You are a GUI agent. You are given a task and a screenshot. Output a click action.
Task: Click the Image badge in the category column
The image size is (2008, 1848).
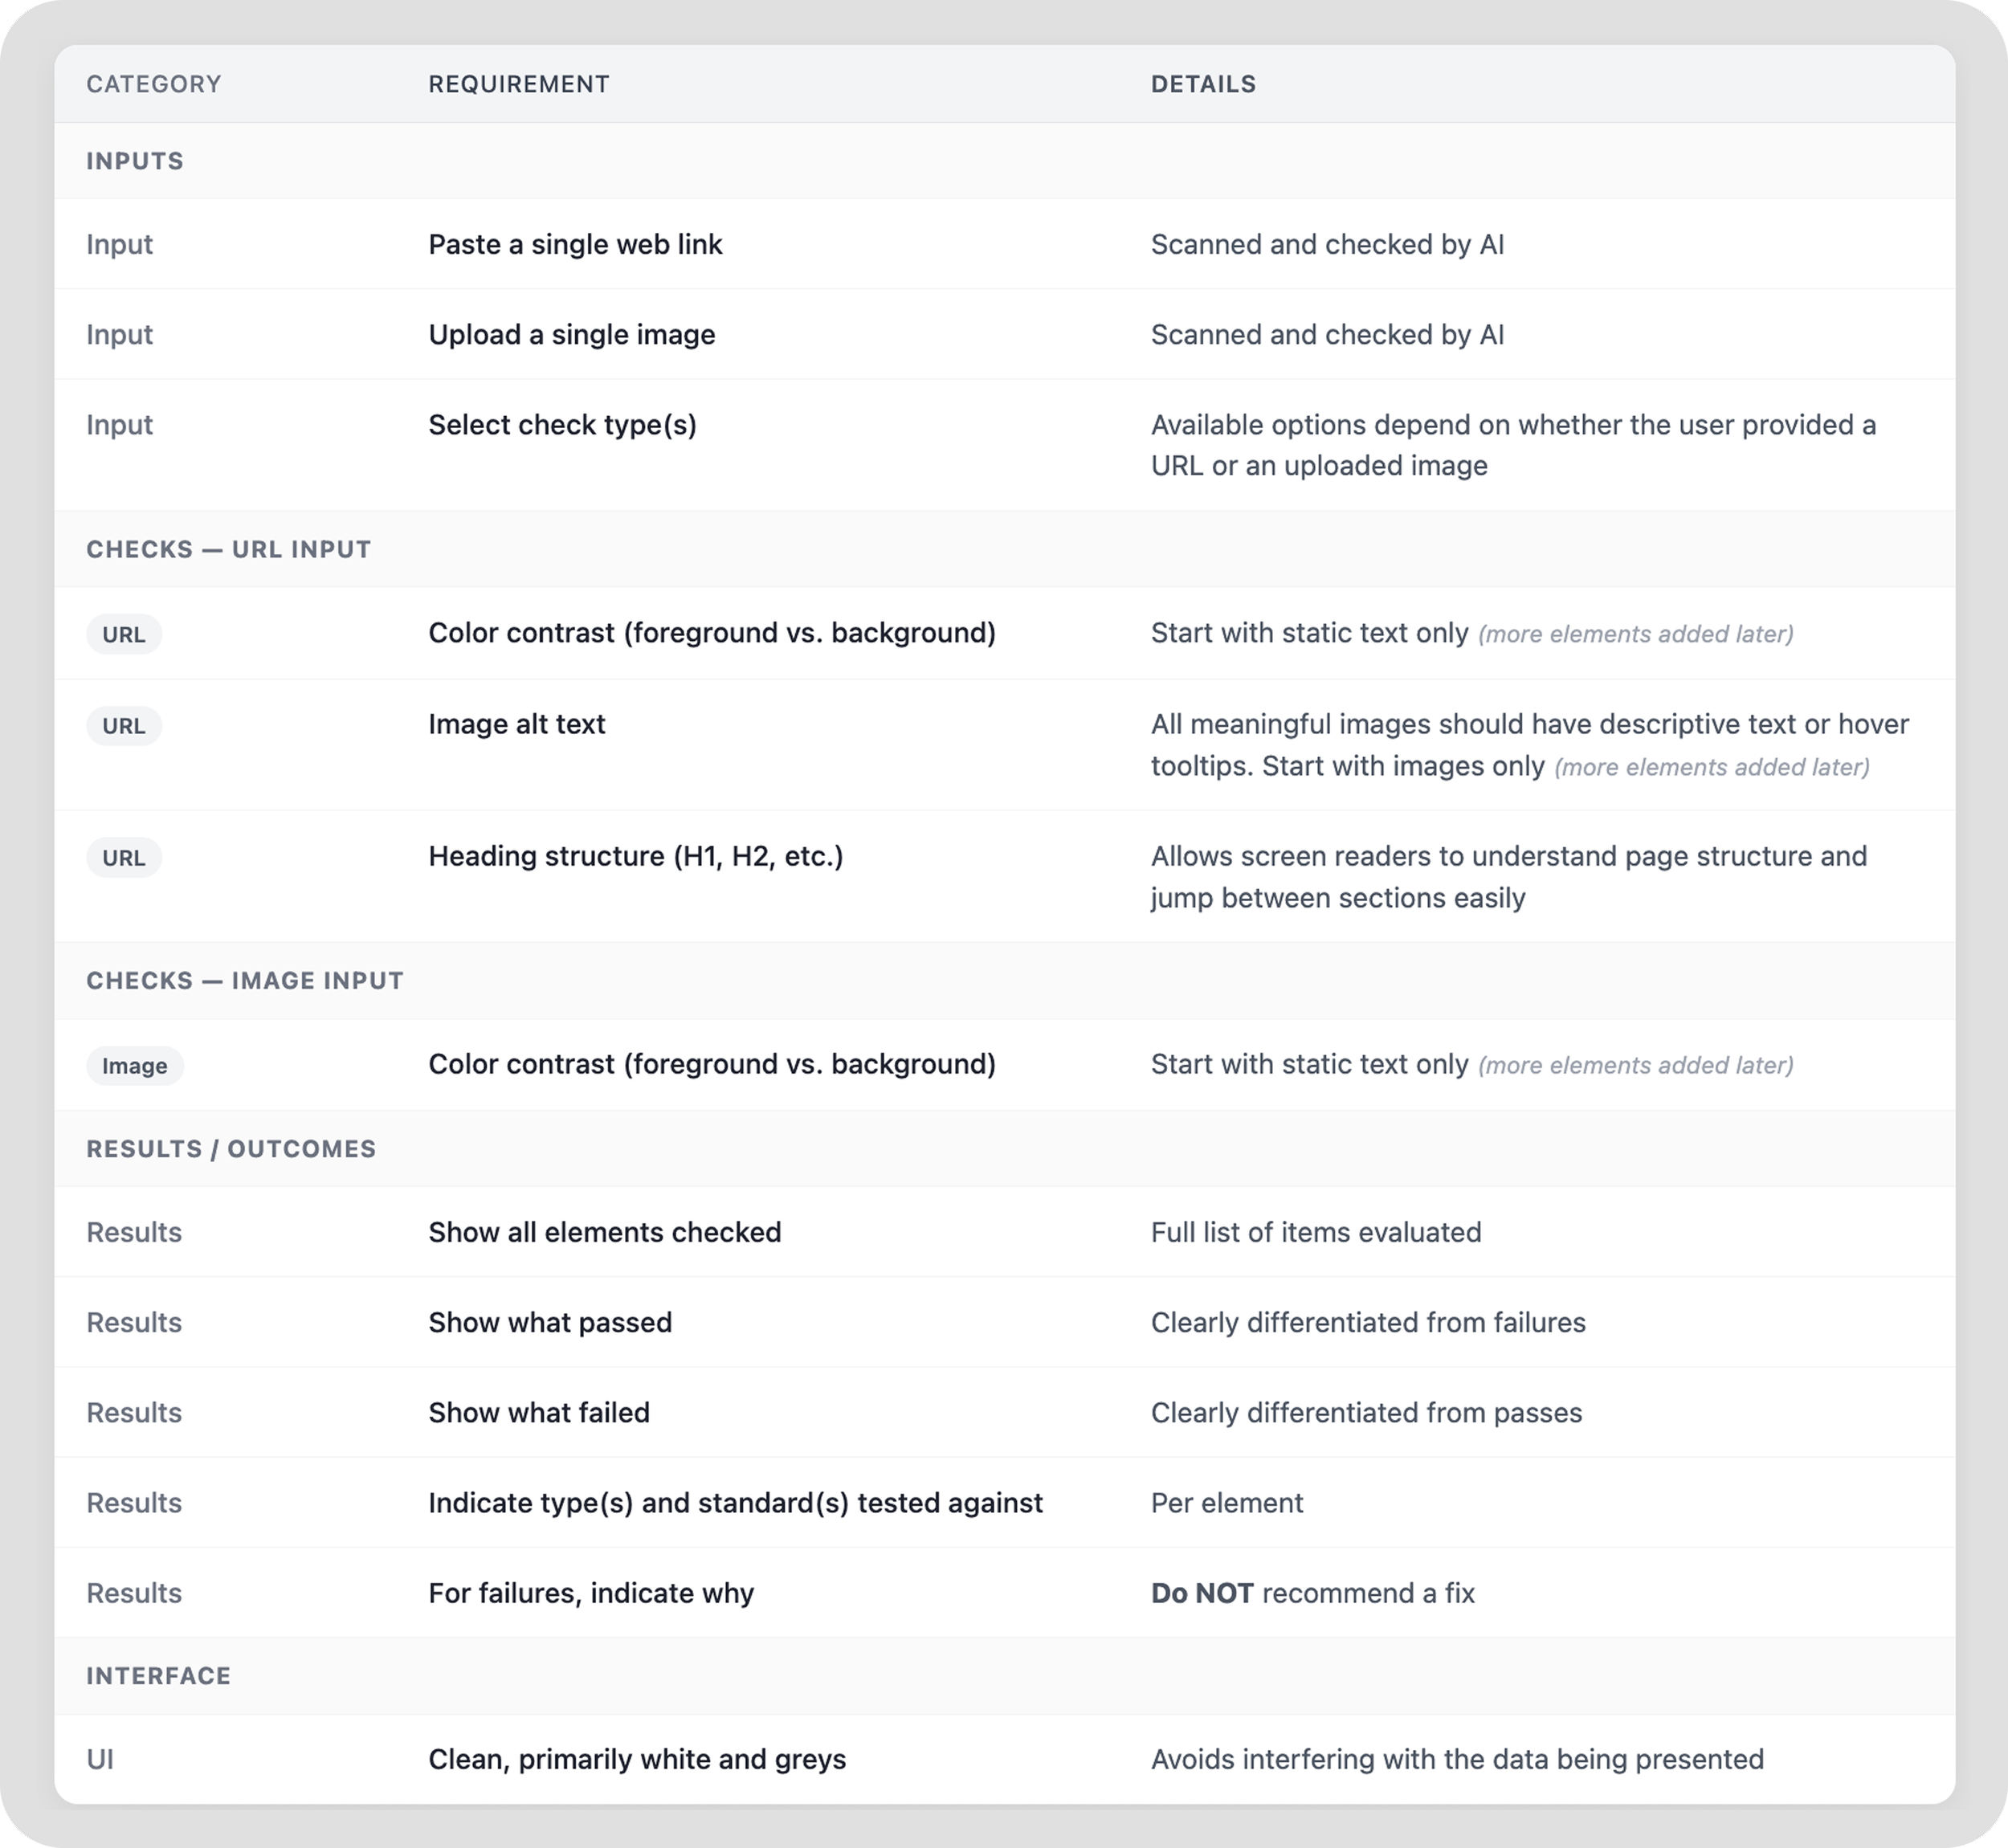point(134,1066)
